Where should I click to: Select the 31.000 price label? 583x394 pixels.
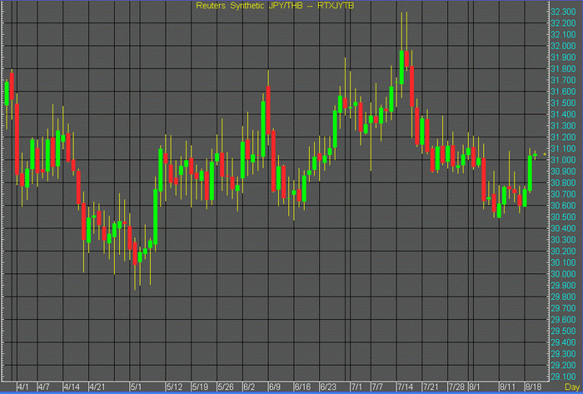[563, 160]
